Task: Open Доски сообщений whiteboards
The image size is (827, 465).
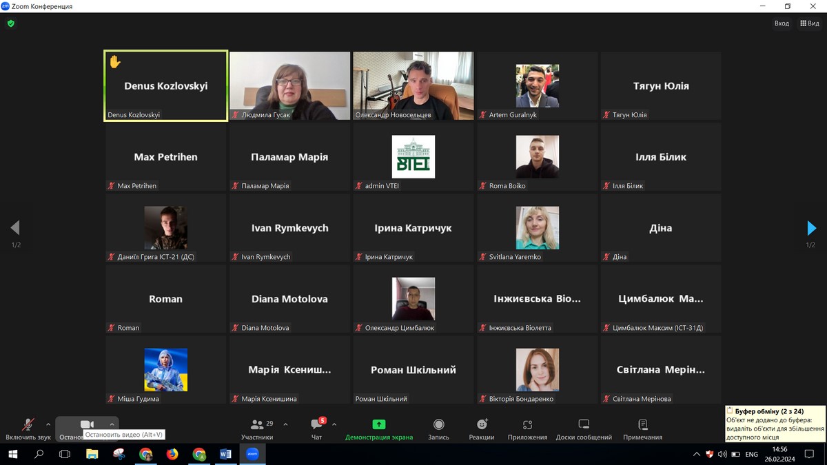Action: click(x=584, y=428)
